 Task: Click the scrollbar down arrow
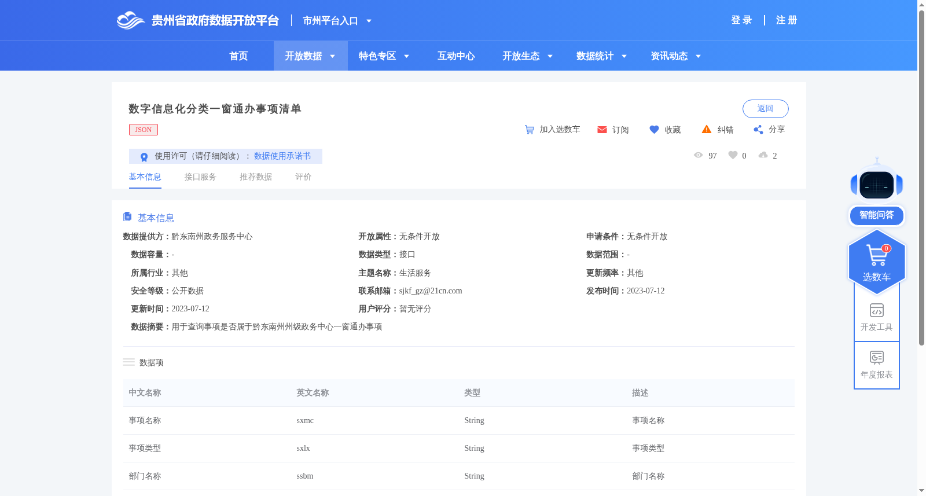[921, 491]
